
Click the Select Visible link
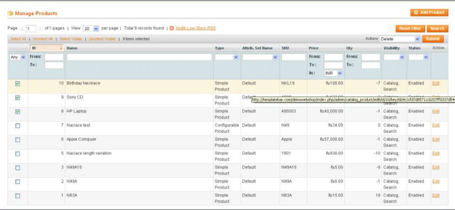71,39
